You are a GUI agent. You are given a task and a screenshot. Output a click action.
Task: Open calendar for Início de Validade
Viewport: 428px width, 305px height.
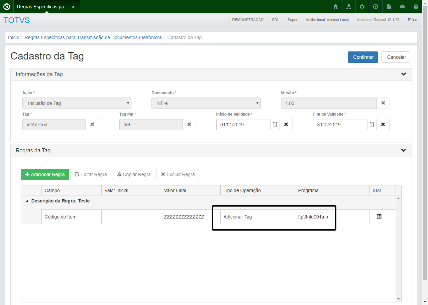[275, 125]
